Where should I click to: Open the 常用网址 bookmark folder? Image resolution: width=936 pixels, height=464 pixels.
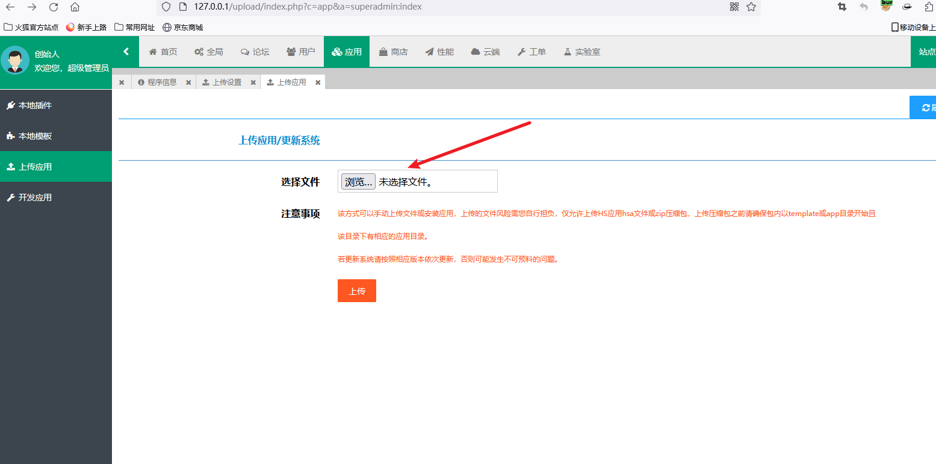[134, 27]
